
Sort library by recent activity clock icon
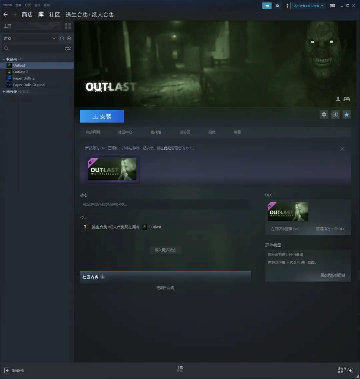(62, 38)
